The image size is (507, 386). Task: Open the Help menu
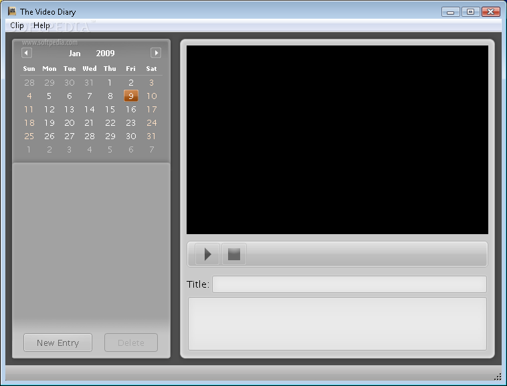pos(41,25)
